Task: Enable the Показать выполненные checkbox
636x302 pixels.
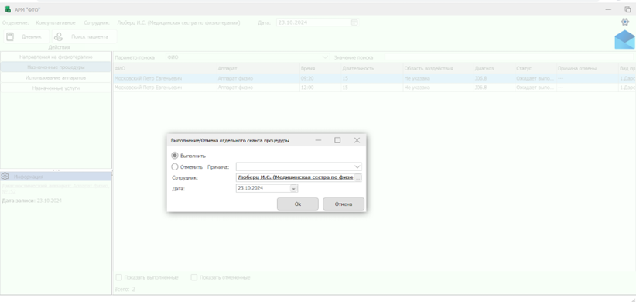Action: (119, 278)
